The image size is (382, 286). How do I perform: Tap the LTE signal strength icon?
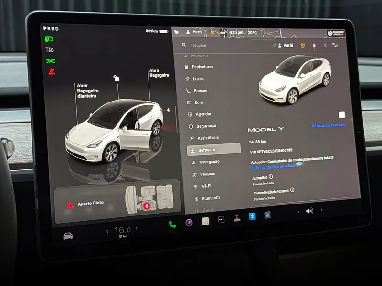point(335,45)
